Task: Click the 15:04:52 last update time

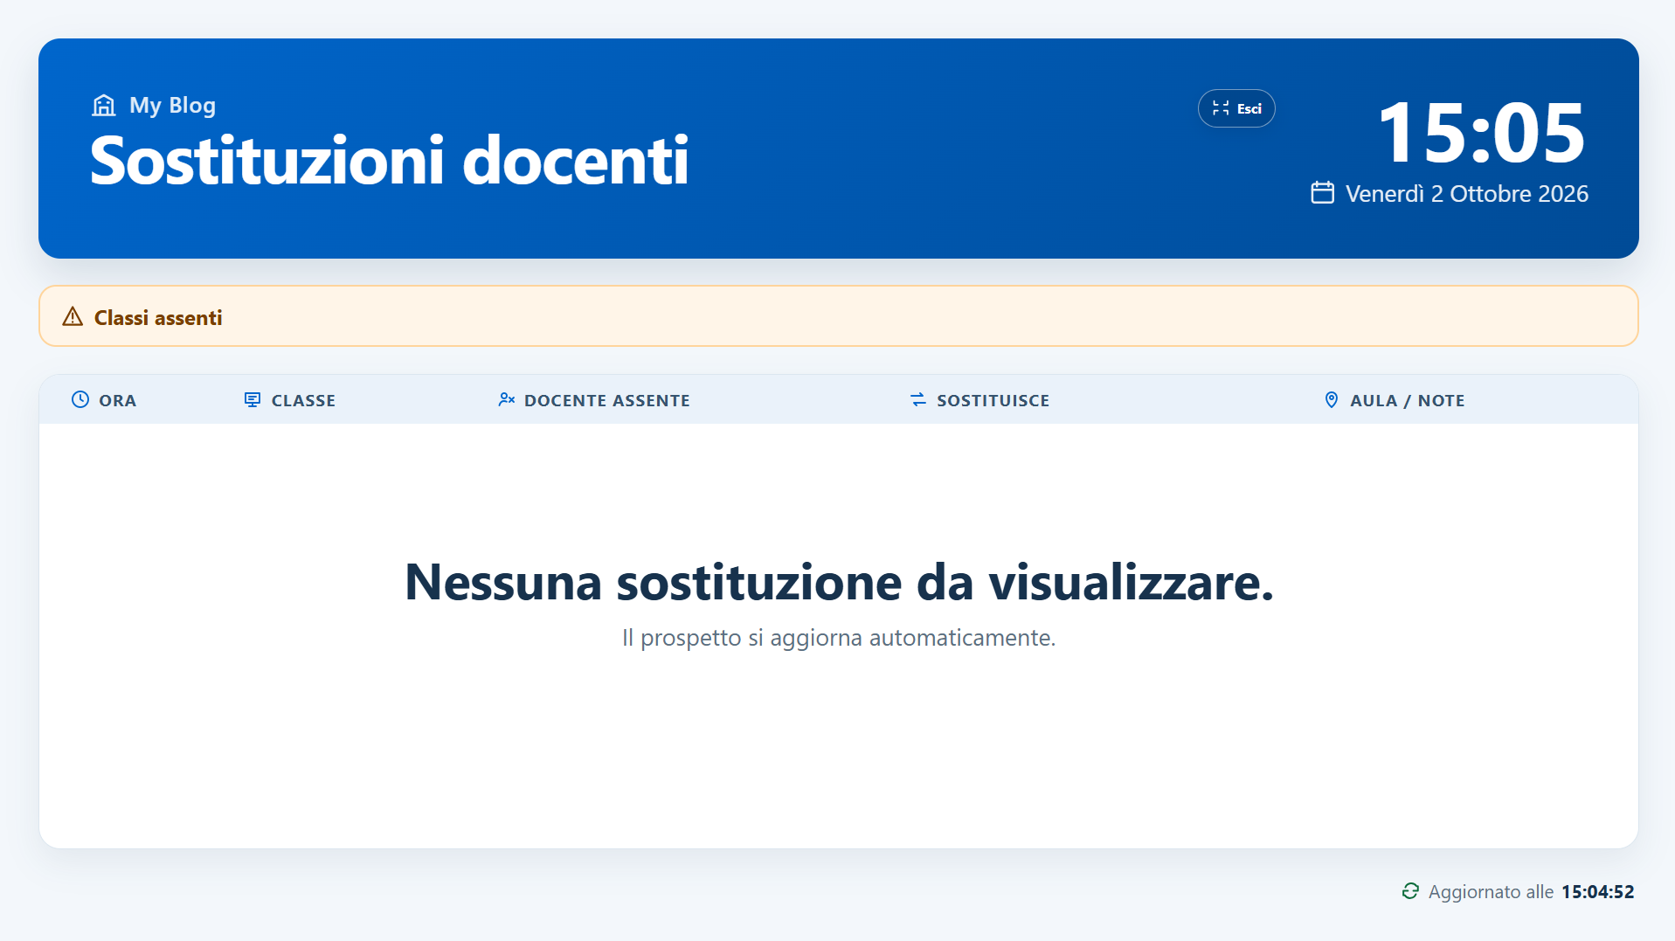Action: [x=1597, y=892]
